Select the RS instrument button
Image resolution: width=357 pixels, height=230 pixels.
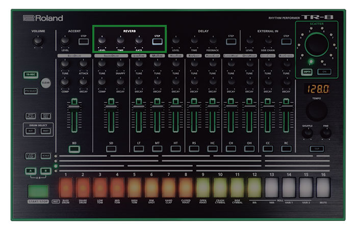[x=194, y=149]
